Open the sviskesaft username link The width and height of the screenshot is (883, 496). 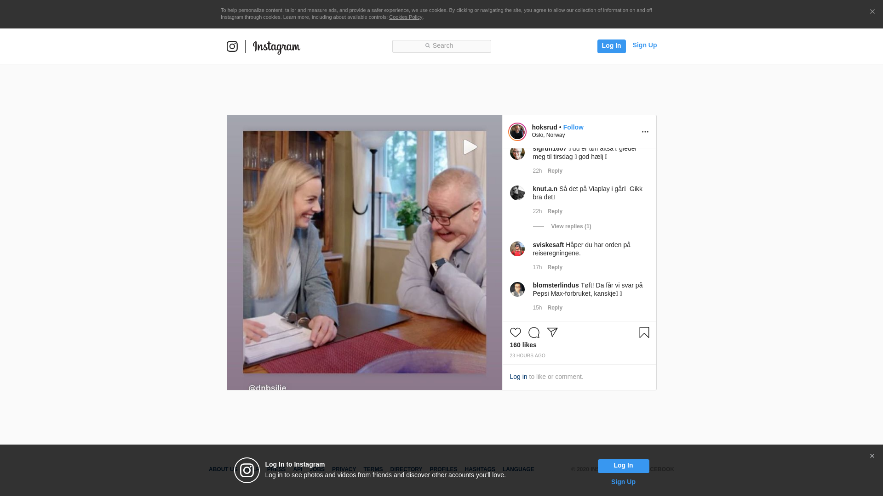[x=548, y=245]
